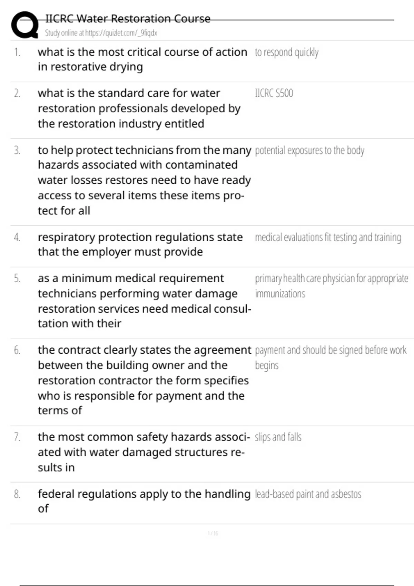Click the answer "to respond quickly"
Image resolution: width=414 pixels, height=586 pixels.
point(286,52)
